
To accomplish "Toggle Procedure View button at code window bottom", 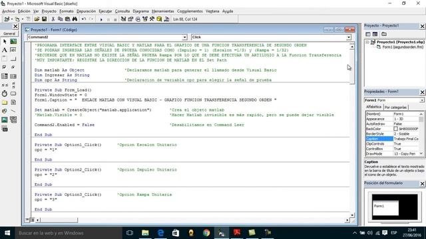I will pos(27,220).
